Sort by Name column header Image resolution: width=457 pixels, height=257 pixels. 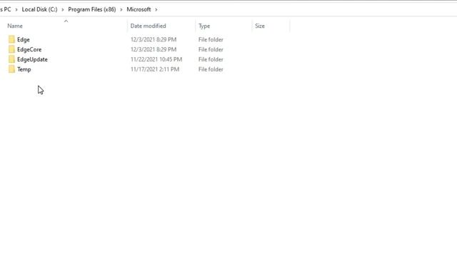click(x=15, y=26)
